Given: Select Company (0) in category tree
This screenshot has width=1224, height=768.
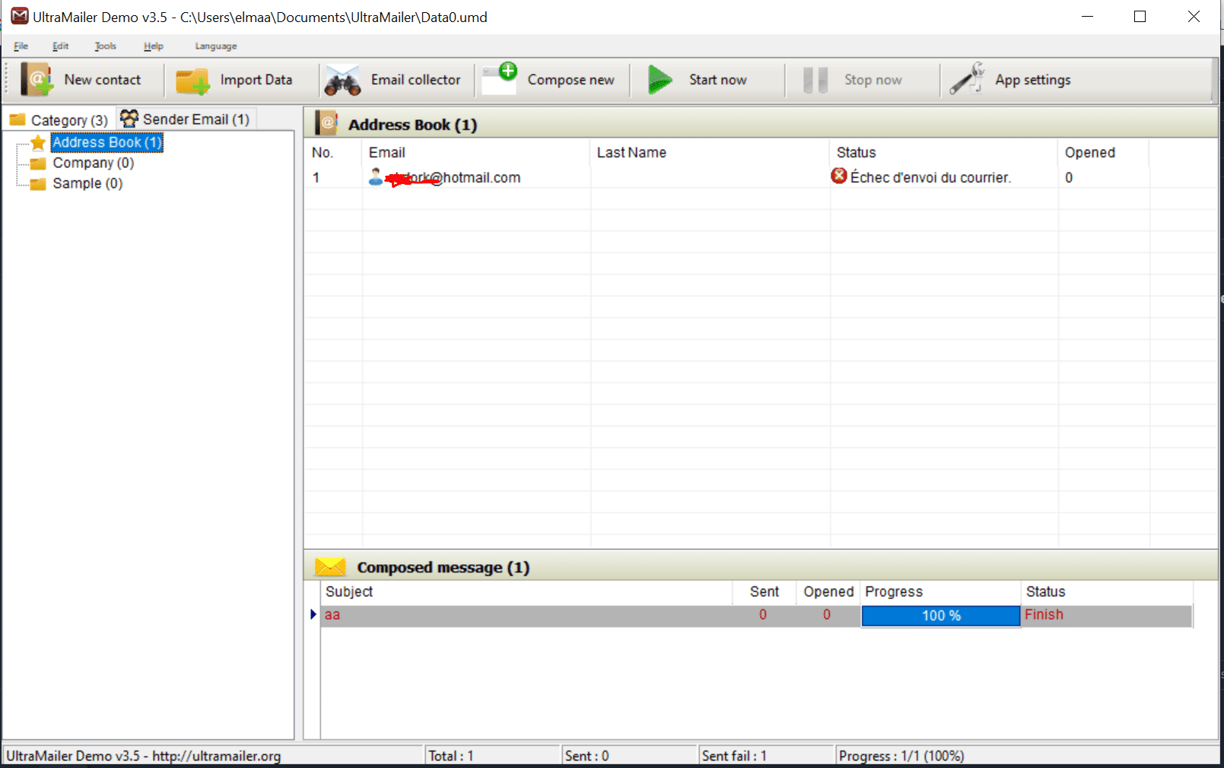Looking at the screenshot, I should (x=94, y=163).
